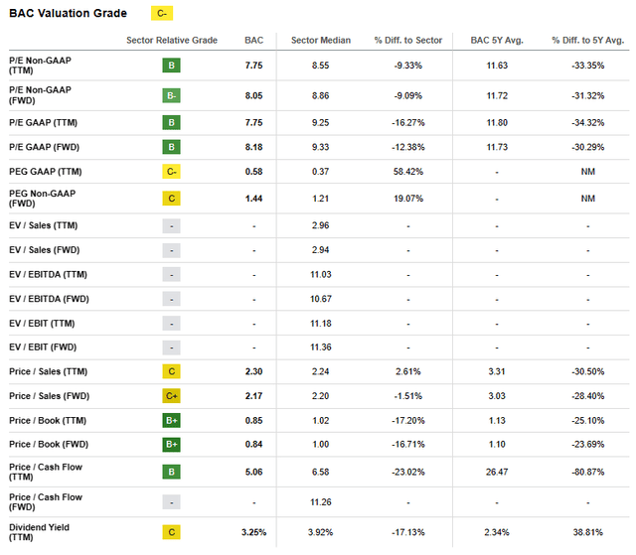Image resolution: width=636 pixels, height=555 pixels.
Task: Select the yellow C badge for PEG Non-GAAP (FWD)
Action: tap(173, 199)
